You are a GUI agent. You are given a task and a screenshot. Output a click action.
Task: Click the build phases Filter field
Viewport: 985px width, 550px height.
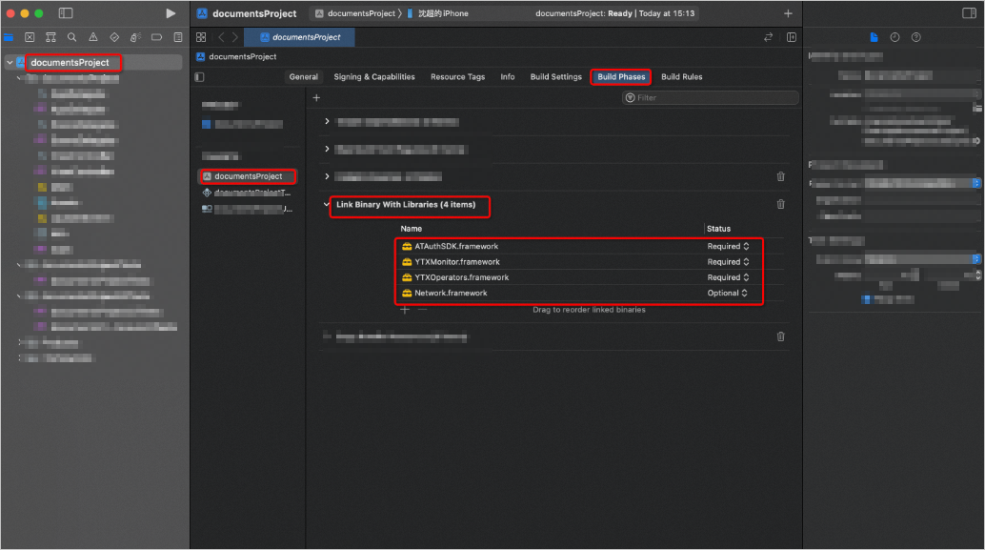tap(711, 97)
